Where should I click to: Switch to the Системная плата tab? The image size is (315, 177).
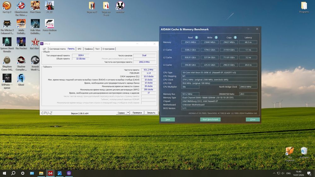(x=57, y=49)
